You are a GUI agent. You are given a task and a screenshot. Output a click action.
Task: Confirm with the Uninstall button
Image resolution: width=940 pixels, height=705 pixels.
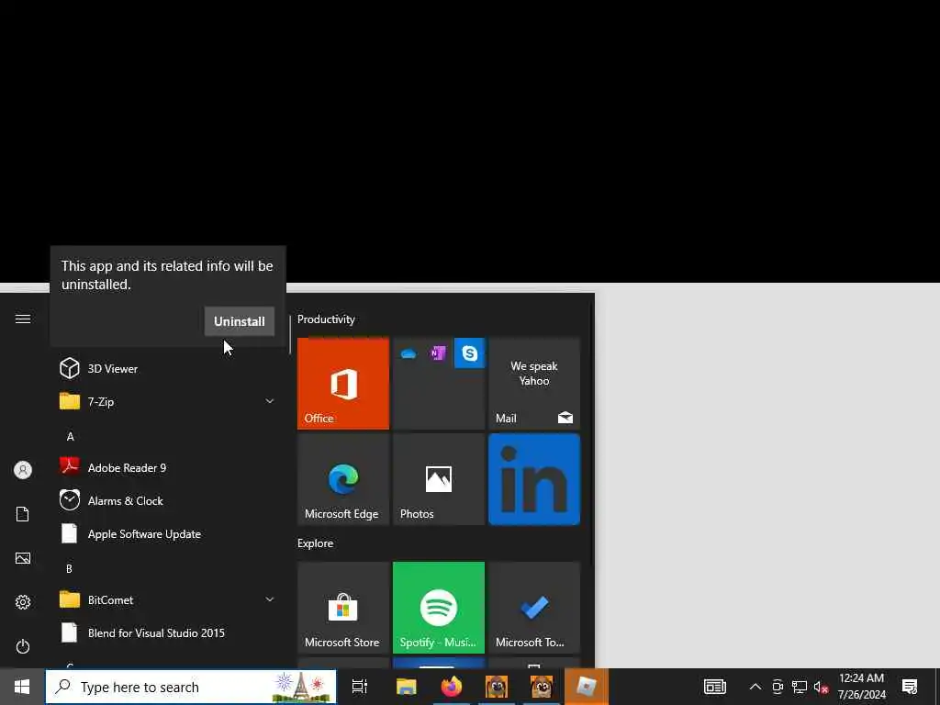[240, 321]
